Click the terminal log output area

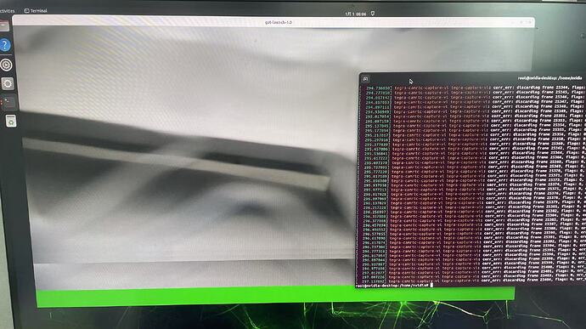pos(470,184)
